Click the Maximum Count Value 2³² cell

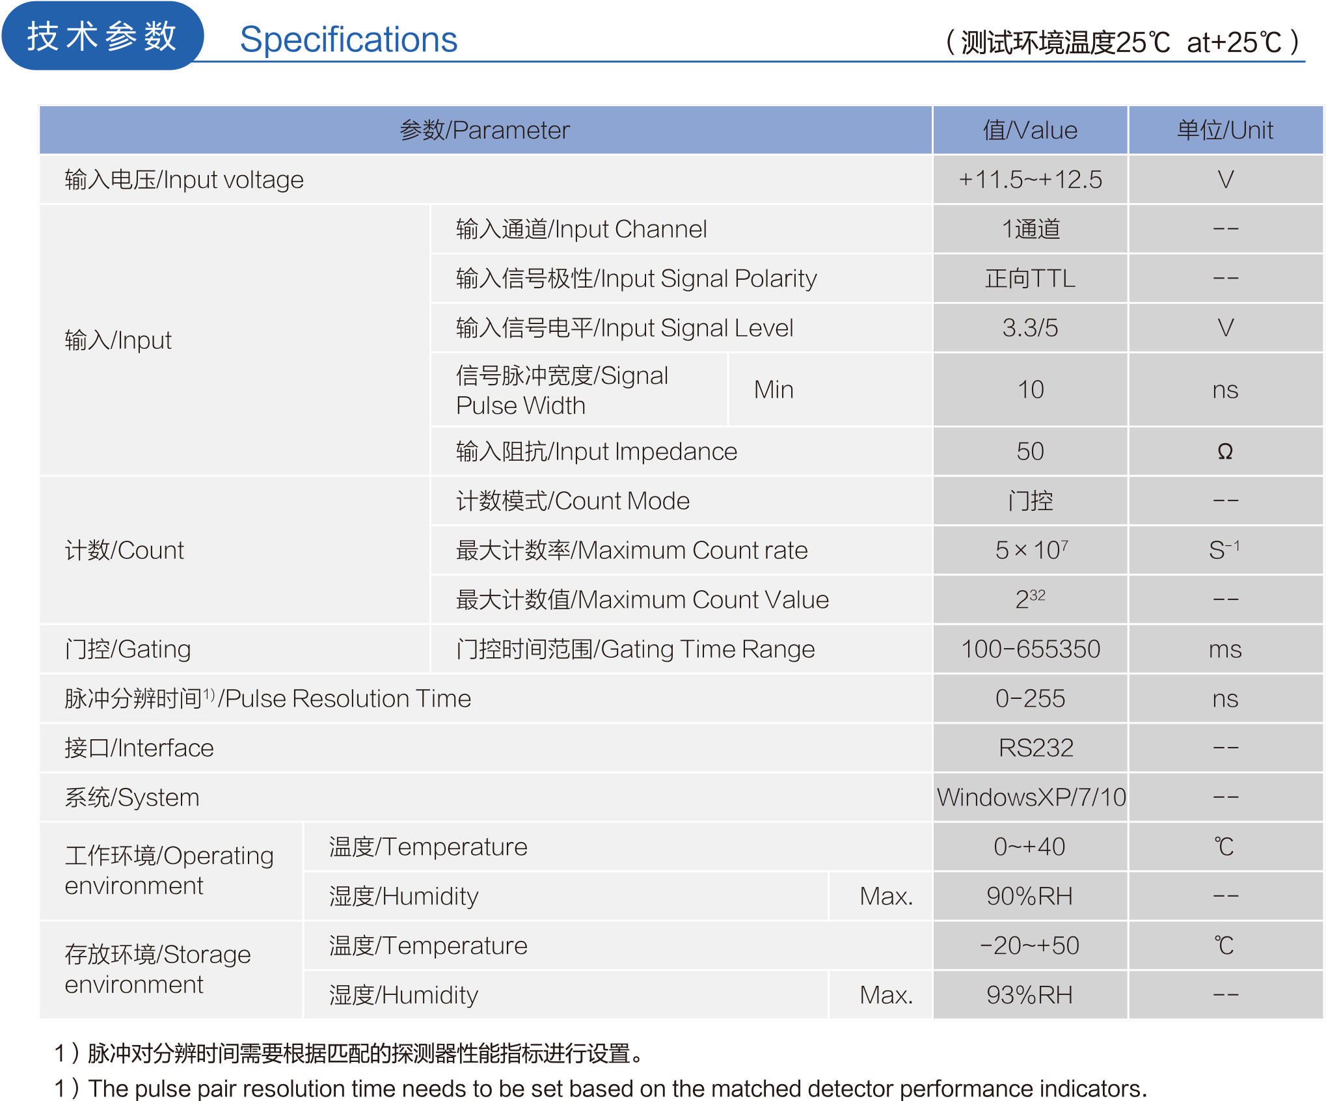pos(1029,599)
